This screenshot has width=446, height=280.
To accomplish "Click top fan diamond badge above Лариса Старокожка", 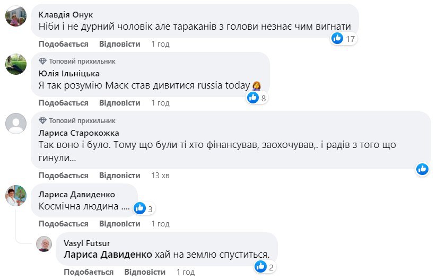I will tap(43, 121).
